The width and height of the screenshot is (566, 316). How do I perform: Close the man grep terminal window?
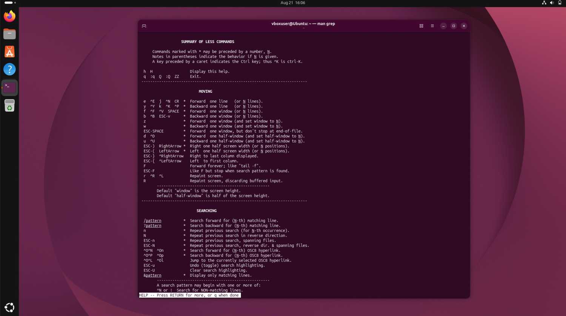pyautogui.click(x=464, y=26)
